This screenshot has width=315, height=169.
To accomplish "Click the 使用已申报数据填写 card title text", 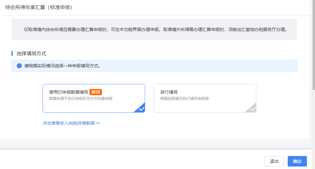I will (69, 92).
